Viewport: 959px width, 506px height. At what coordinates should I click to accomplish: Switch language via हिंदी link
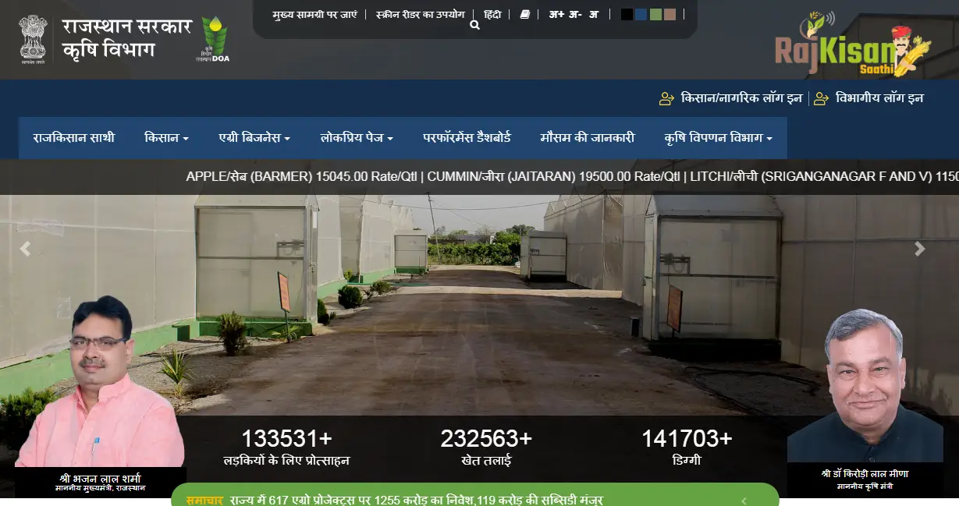pyautogui.click(x=492, y=14)
